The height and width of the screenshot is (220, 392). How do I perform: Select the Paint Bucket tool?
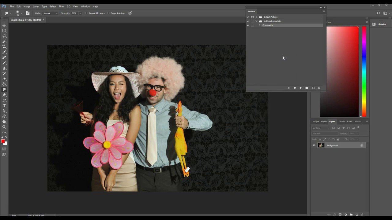4,84
